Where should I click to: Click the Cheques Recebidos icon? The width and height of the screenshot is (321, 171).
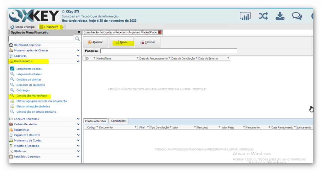[x=11, y=119]
